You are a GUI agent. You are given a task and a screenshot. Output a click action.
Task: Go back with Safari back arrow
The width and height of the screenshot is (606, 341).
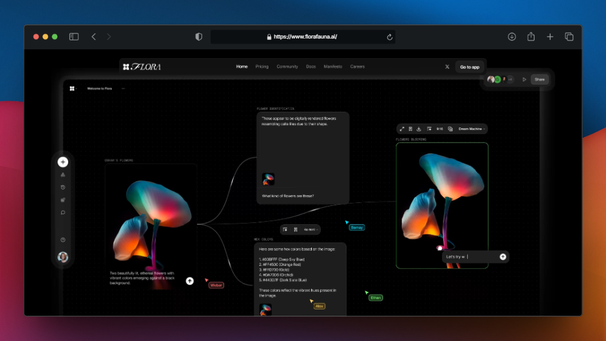[93, 37]
